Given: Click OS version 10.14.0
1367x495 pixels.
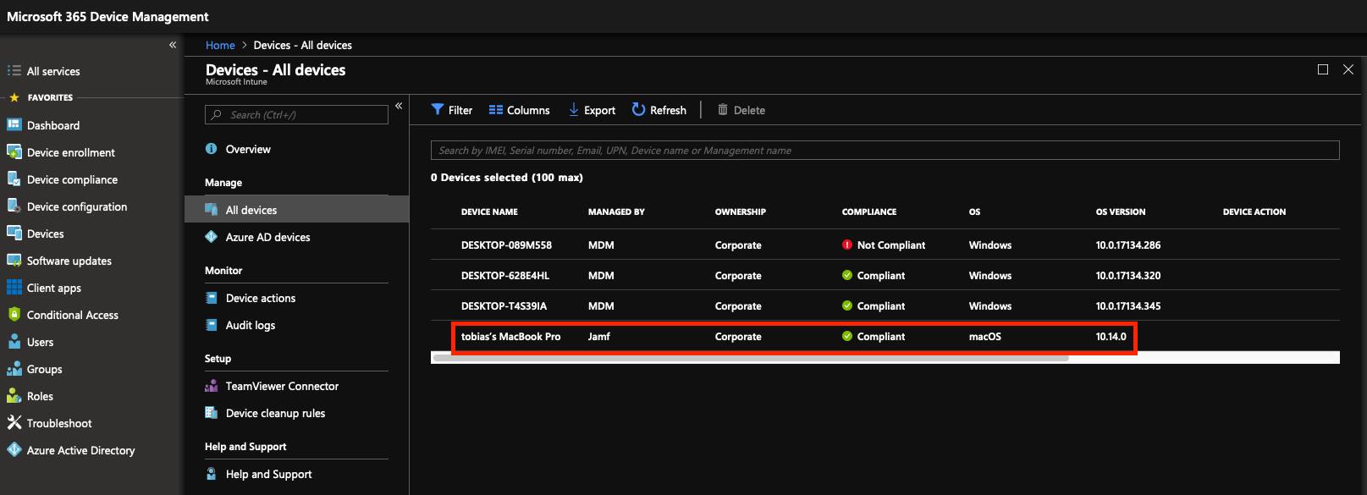Looking at the screenshot, I should coord(1111,336).
